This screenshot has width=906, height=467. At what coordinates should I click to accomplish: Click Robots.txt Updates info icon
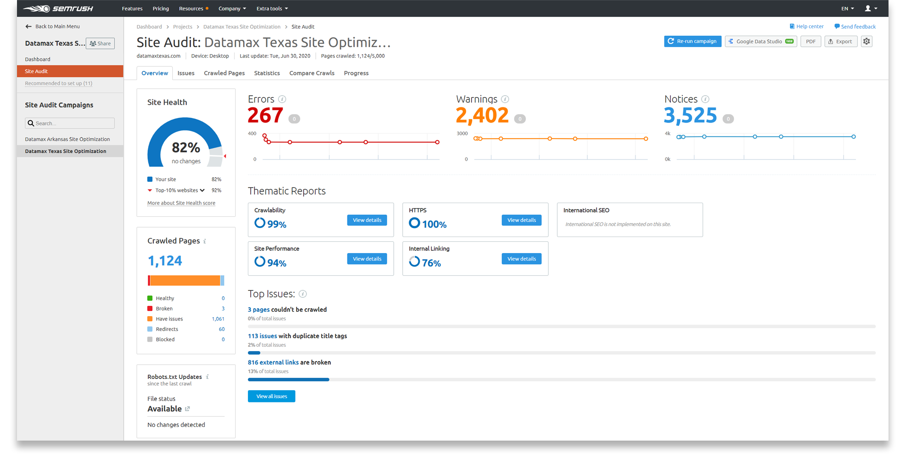[x=207, y=377]
